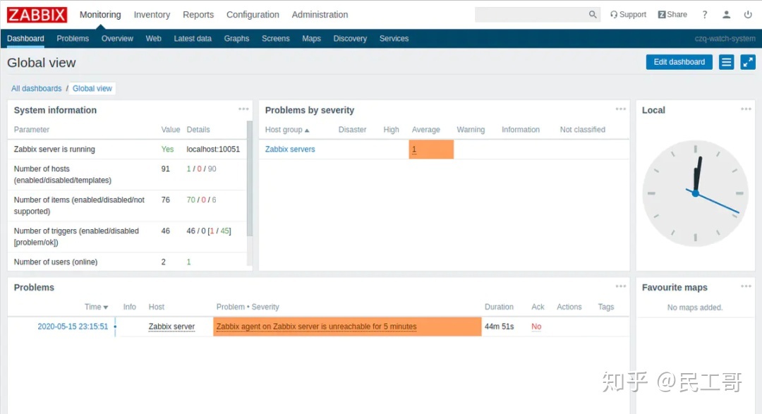
Task: Click the System information scrollbar
Action: pyautogui.click(x=250, y=178)
